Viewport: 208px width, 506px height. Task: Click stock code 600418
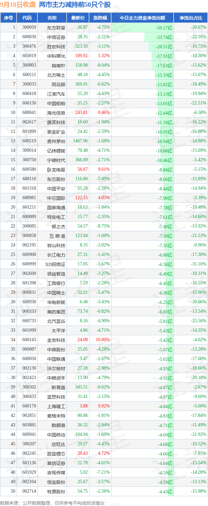30,94
